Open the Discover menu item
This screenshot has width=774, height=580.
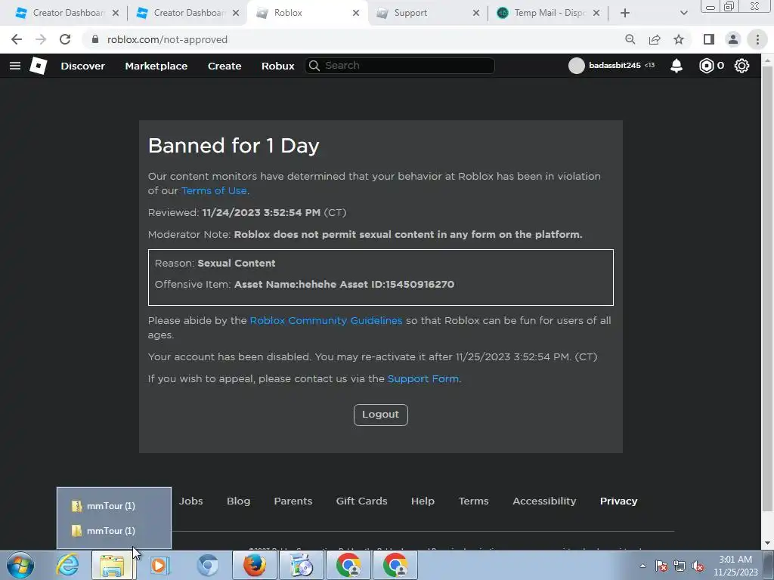tap(82, 66)
